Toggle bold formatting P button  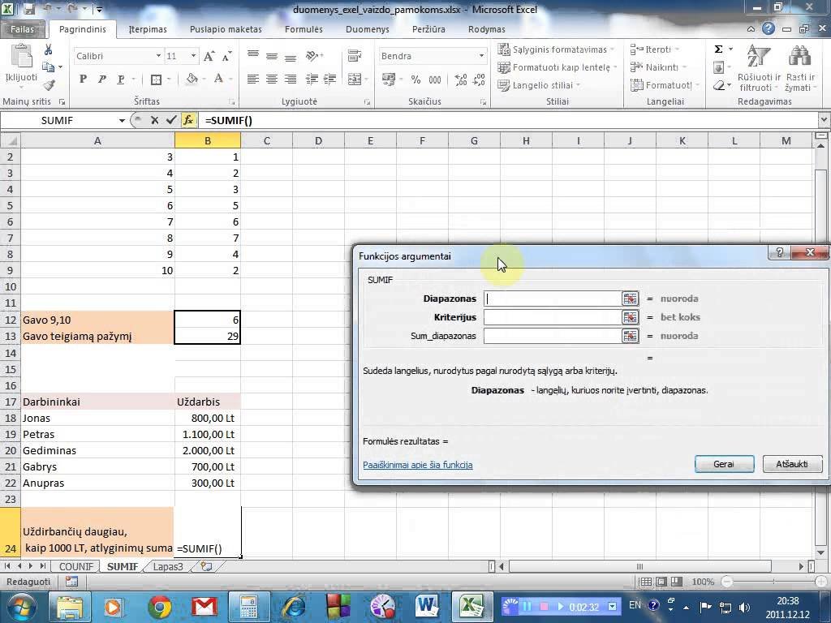click(x=84, y=79)
